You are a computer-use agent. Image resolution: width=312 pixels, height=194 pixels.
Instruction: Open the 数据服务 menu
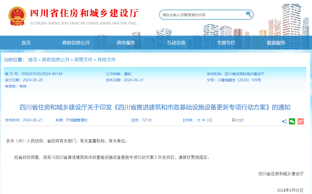276,43
